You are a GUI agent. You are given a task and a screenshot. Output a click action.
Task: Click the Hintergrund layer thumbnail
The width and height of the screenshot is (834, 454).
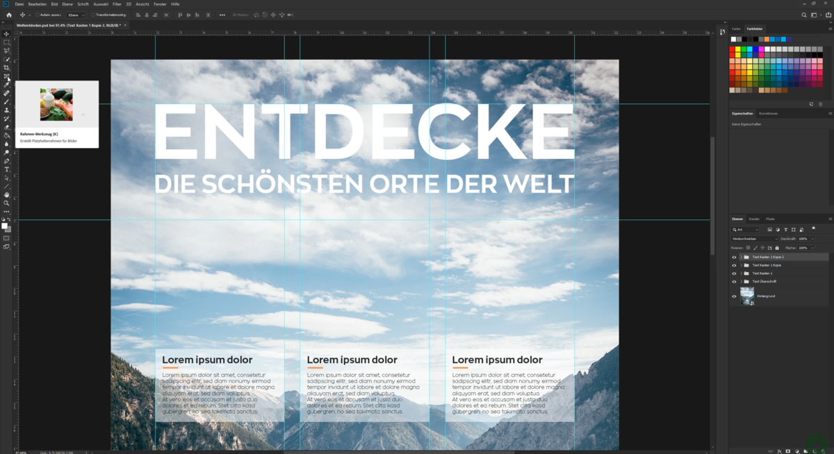tap(747, 295)
